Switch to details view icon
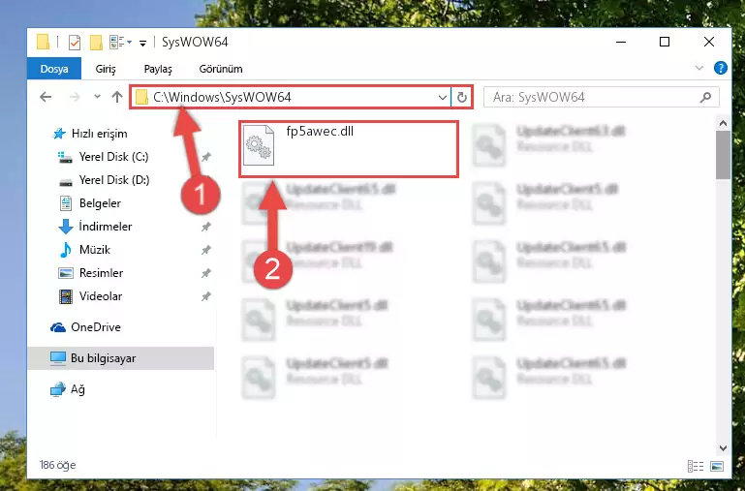 tap(696, 466)
